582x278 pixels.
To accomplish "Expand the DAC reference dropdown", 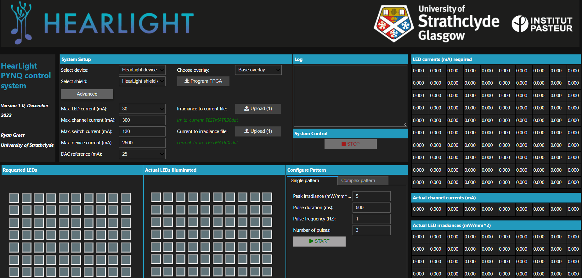I will [142, 154].
